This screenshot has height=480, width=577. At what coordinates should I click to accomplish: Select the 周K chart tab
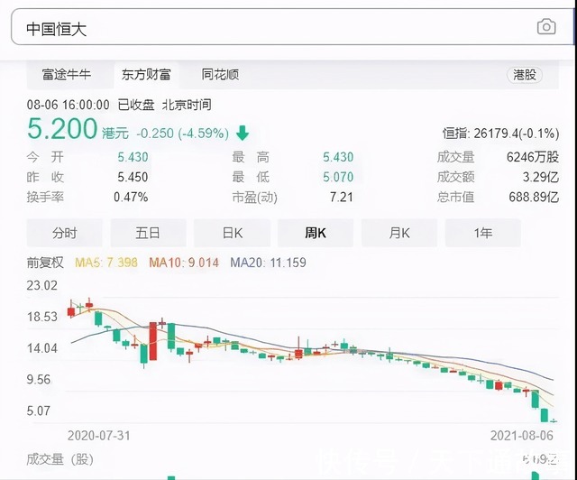point(316,233)
